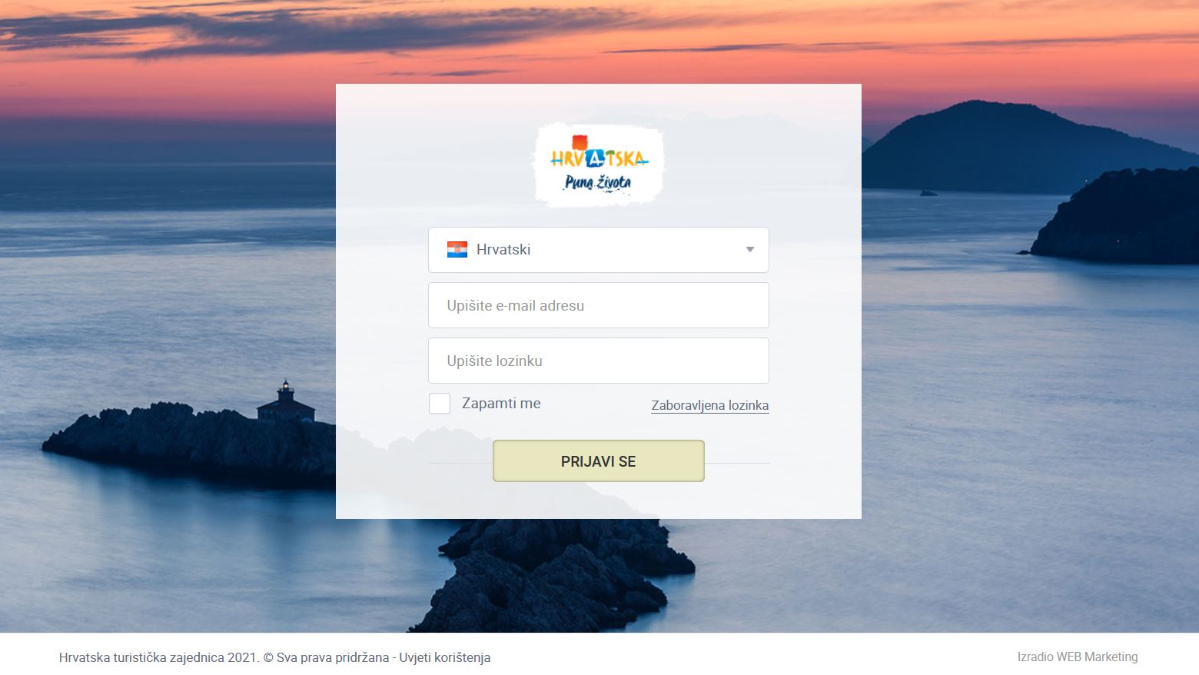The height and width of the screenshot is (675, 1199).
Task: Toggle remember-me via the 'Zapamti me' label
Action: pos(501,404)
